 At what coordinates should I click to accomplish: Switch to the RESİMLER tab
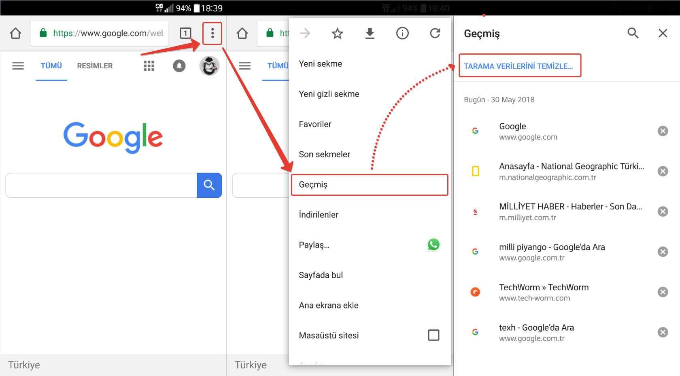click(95, 66)
